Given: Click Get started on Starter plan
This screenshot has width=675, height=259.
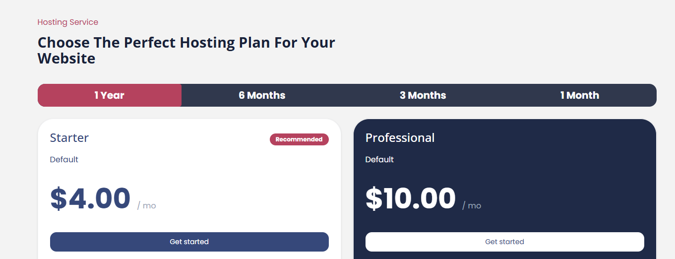Looking at the screenshot, I should tap(189, 242).
